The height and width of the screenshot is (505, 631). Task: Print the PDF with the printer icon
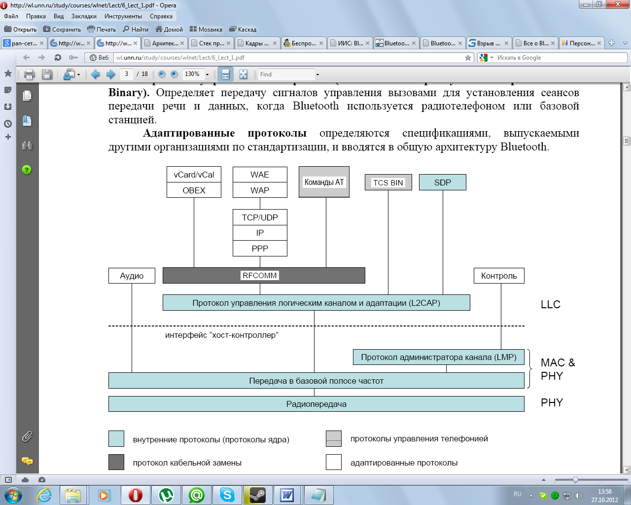tap(29, 74)
